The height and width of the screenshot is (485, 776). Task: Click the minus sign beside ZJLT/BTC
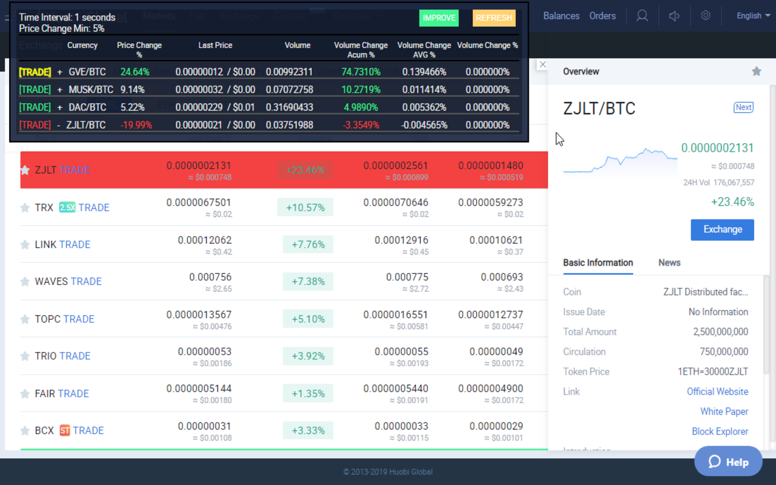point(59,125)
